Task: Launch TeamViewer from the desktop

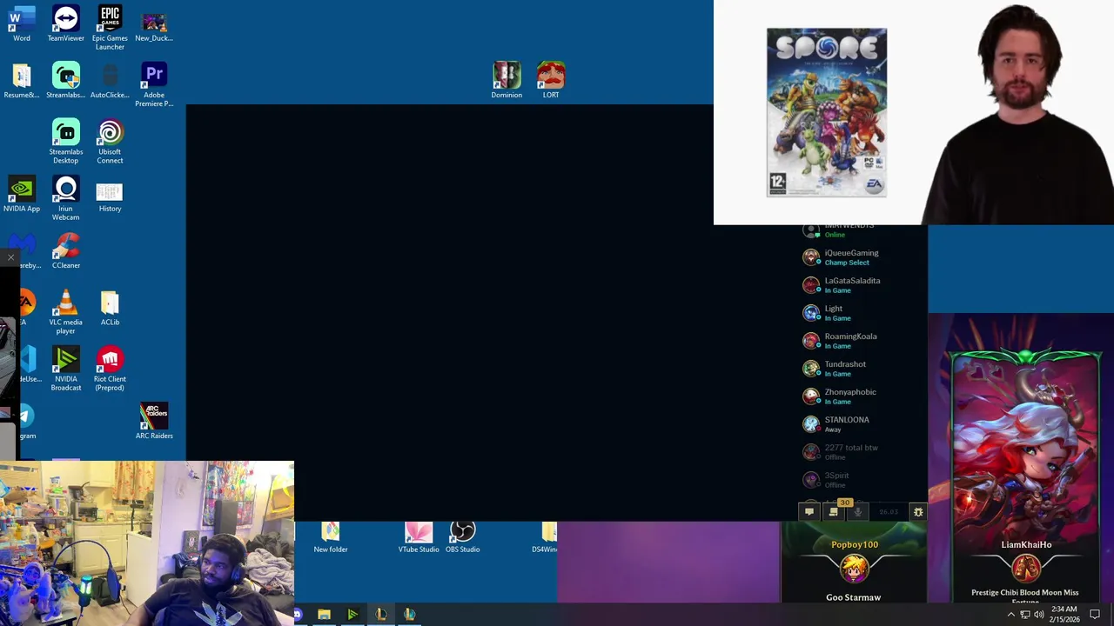Action: [66, 23]
